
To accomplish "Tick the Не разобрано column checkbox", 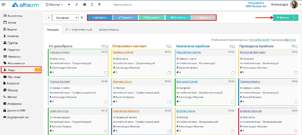I will tap(107, 46).
